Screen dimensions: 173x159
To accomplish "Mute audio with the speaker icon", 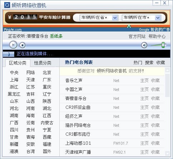I will pyautogui.click(x=144, y=45).
